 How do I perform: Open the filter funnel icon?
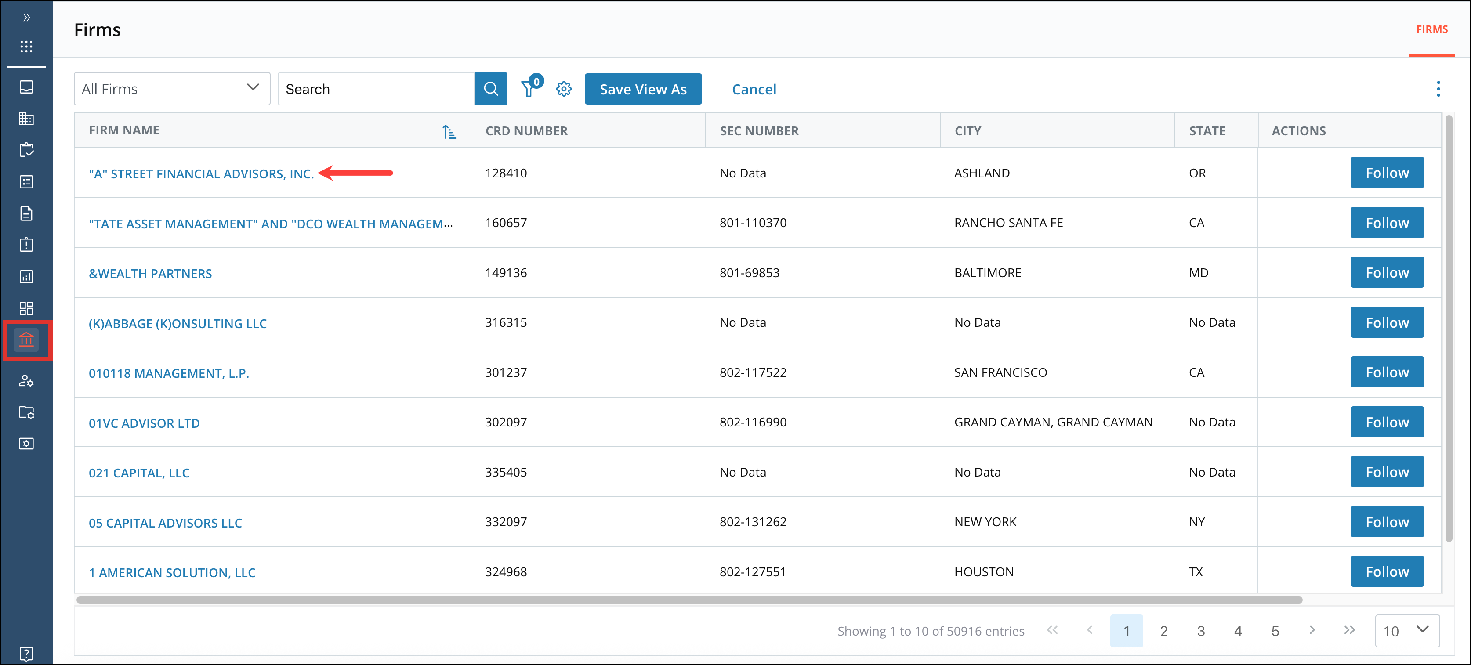[x=528, y=89]
